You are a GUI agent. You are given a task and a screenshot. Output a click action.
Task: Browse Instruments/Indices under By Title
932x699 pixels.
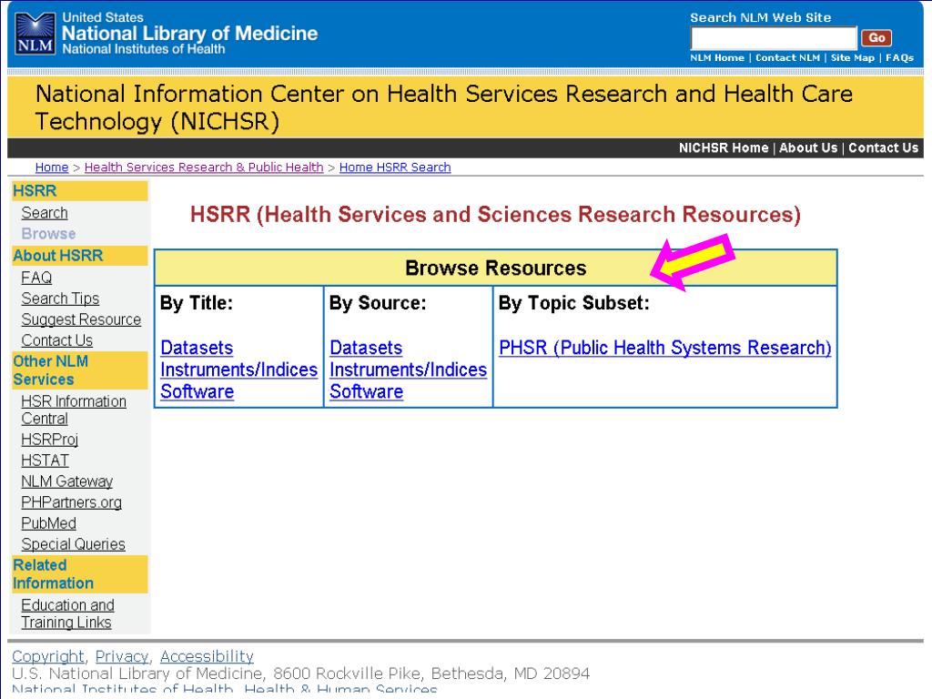click(239, 370)
